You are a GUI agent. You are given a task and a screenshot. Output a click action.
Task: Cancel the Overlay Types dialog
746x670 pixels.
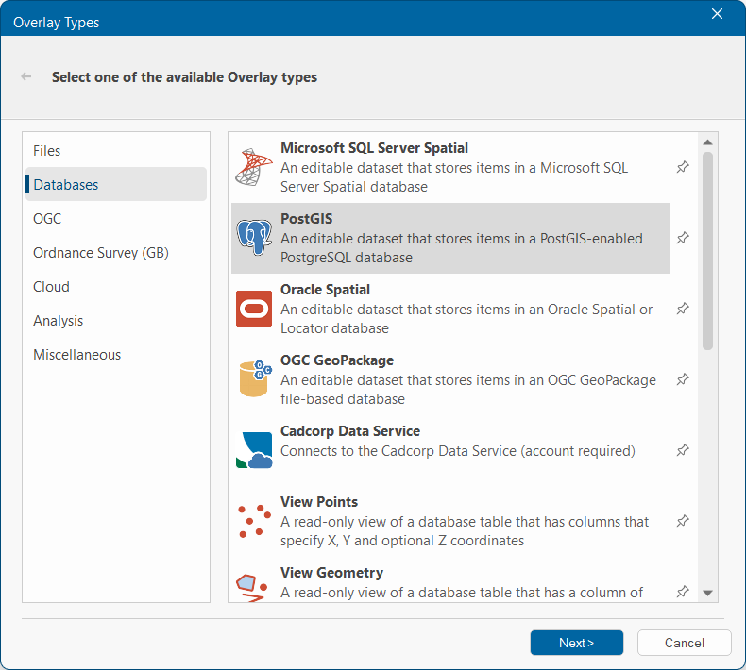[x=684, y=643]
